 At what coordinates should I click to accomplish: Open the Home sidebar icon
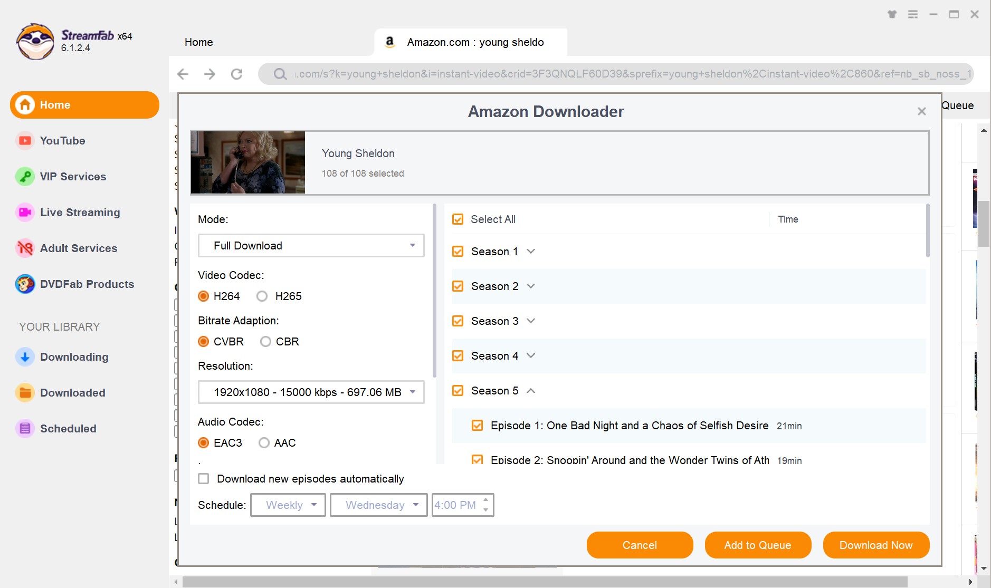(25, 105)
